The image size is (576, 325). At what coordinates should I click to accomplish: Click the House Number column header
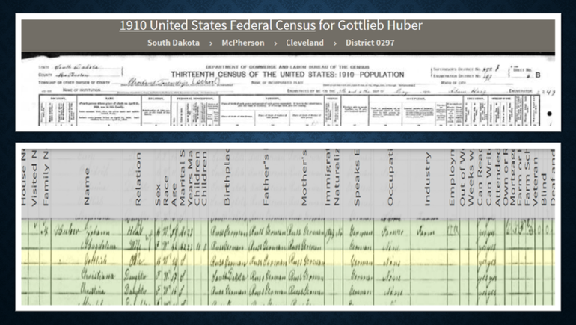tap(23, 177)
